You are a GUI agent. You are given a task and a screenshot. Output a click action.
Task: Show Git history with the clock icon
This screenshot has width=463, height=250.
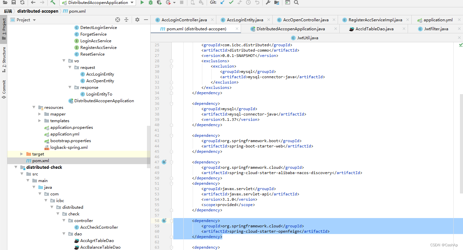pyautogui.click(x=248, y=2)
